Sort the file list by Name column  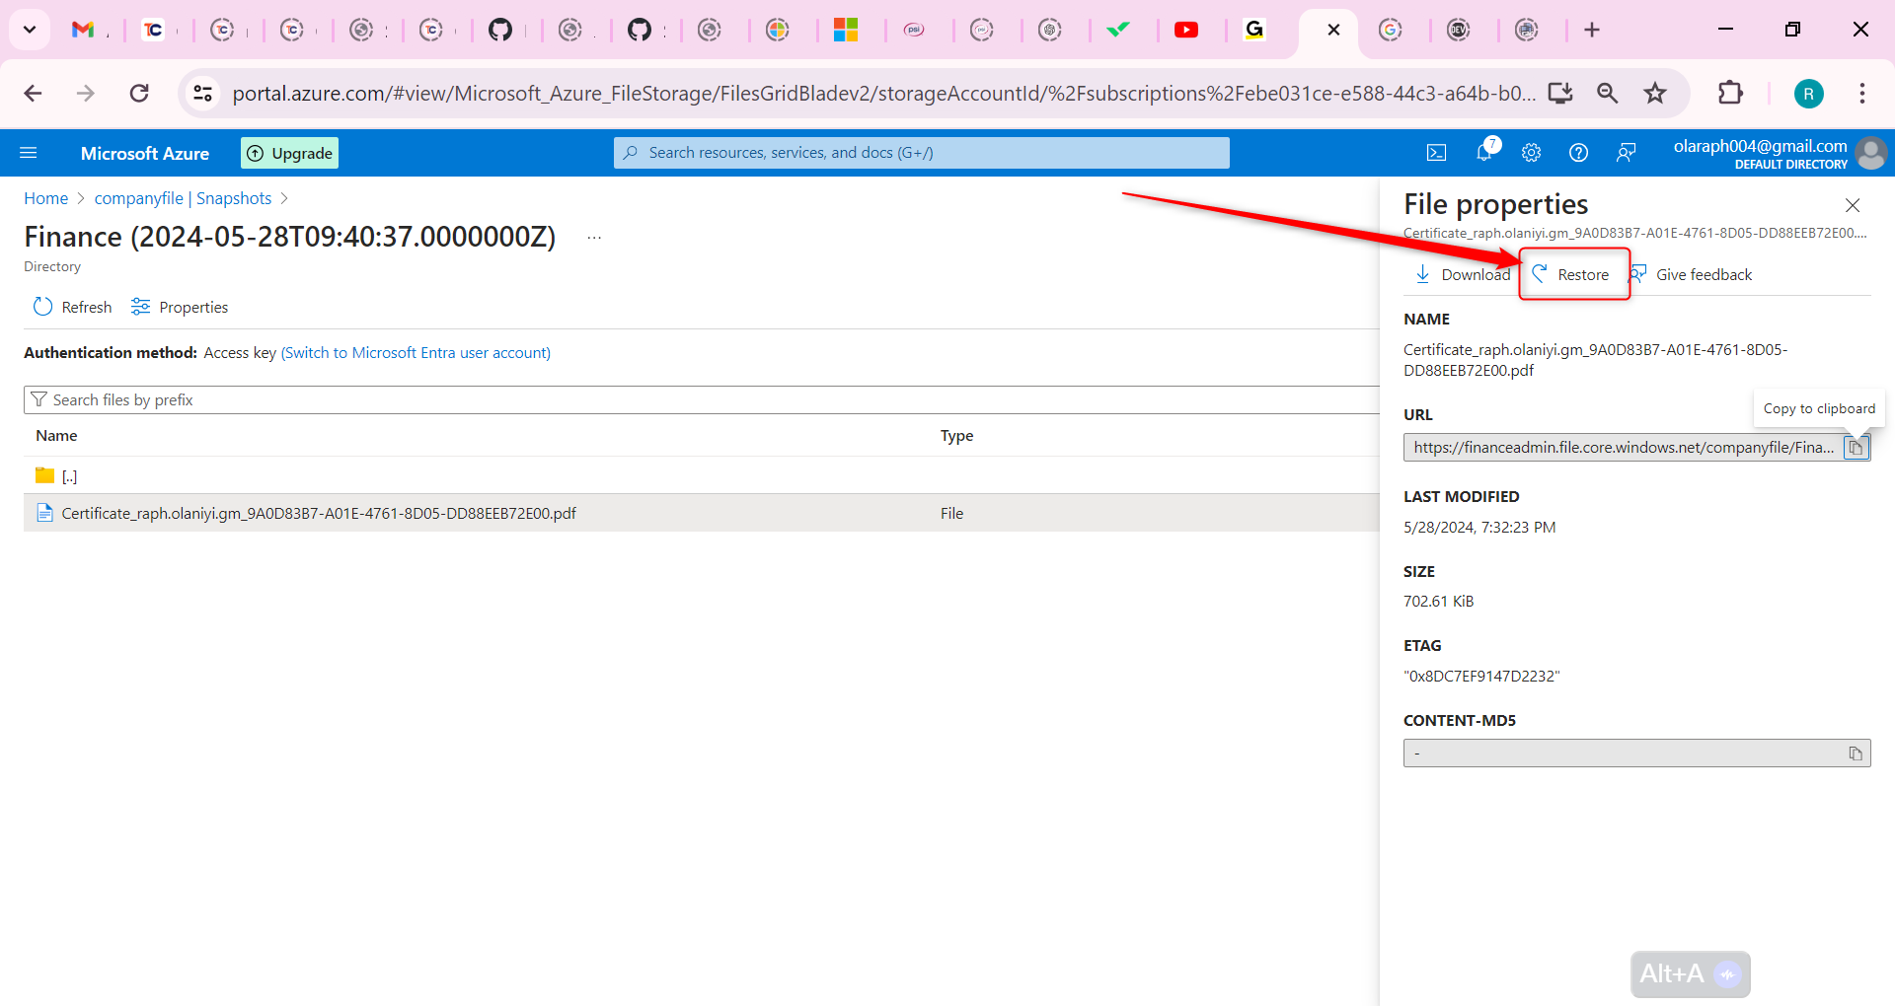56,435
